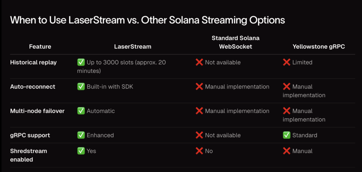Click the Shredstream enabled row label

point(29,155)
